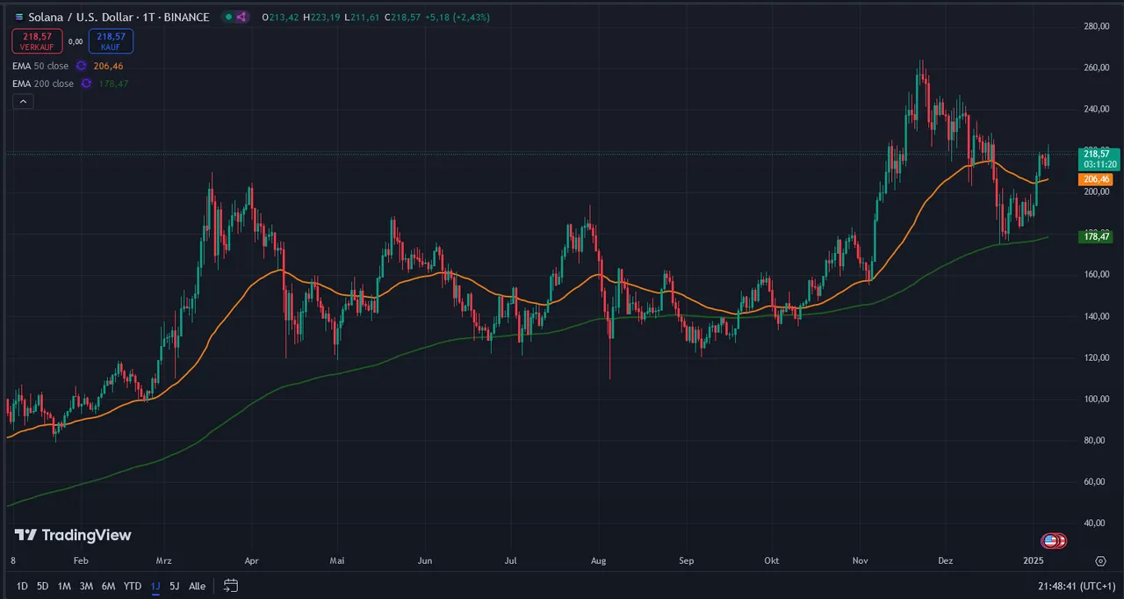Click the 260,00 price scale label
1124x599 pixels.
[x=1097, y=68]
